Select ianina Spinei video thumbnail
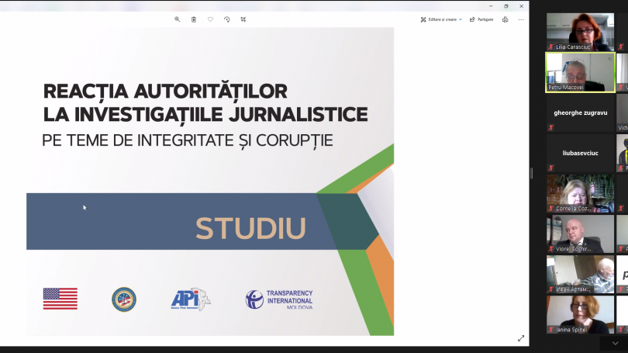The height and width of the screenshot is (353, 628). 581,314
